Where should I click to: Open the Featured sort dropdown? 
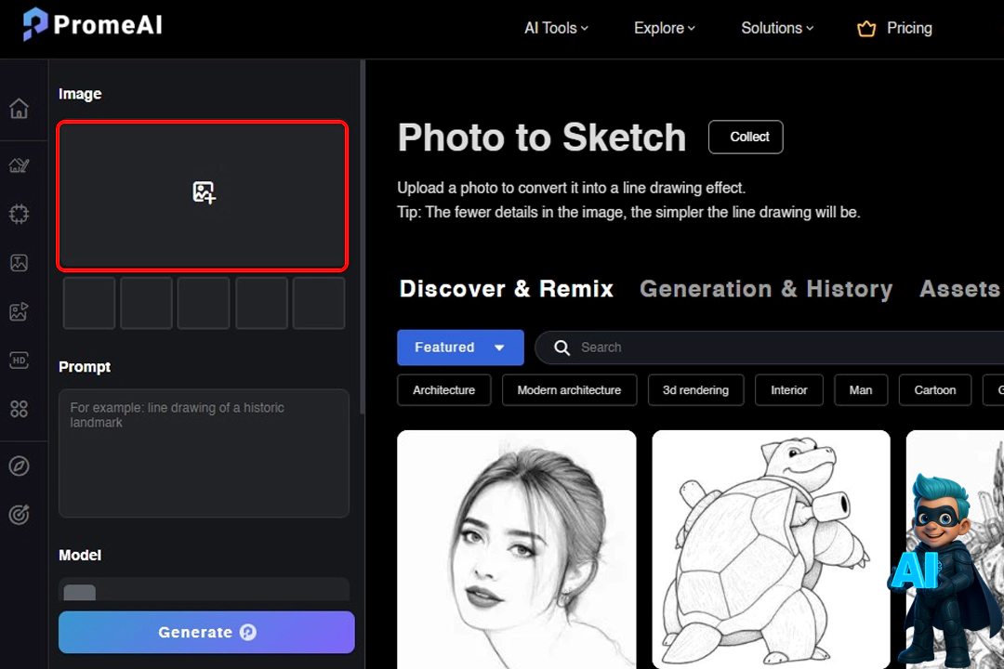click(x=460, y=348)
